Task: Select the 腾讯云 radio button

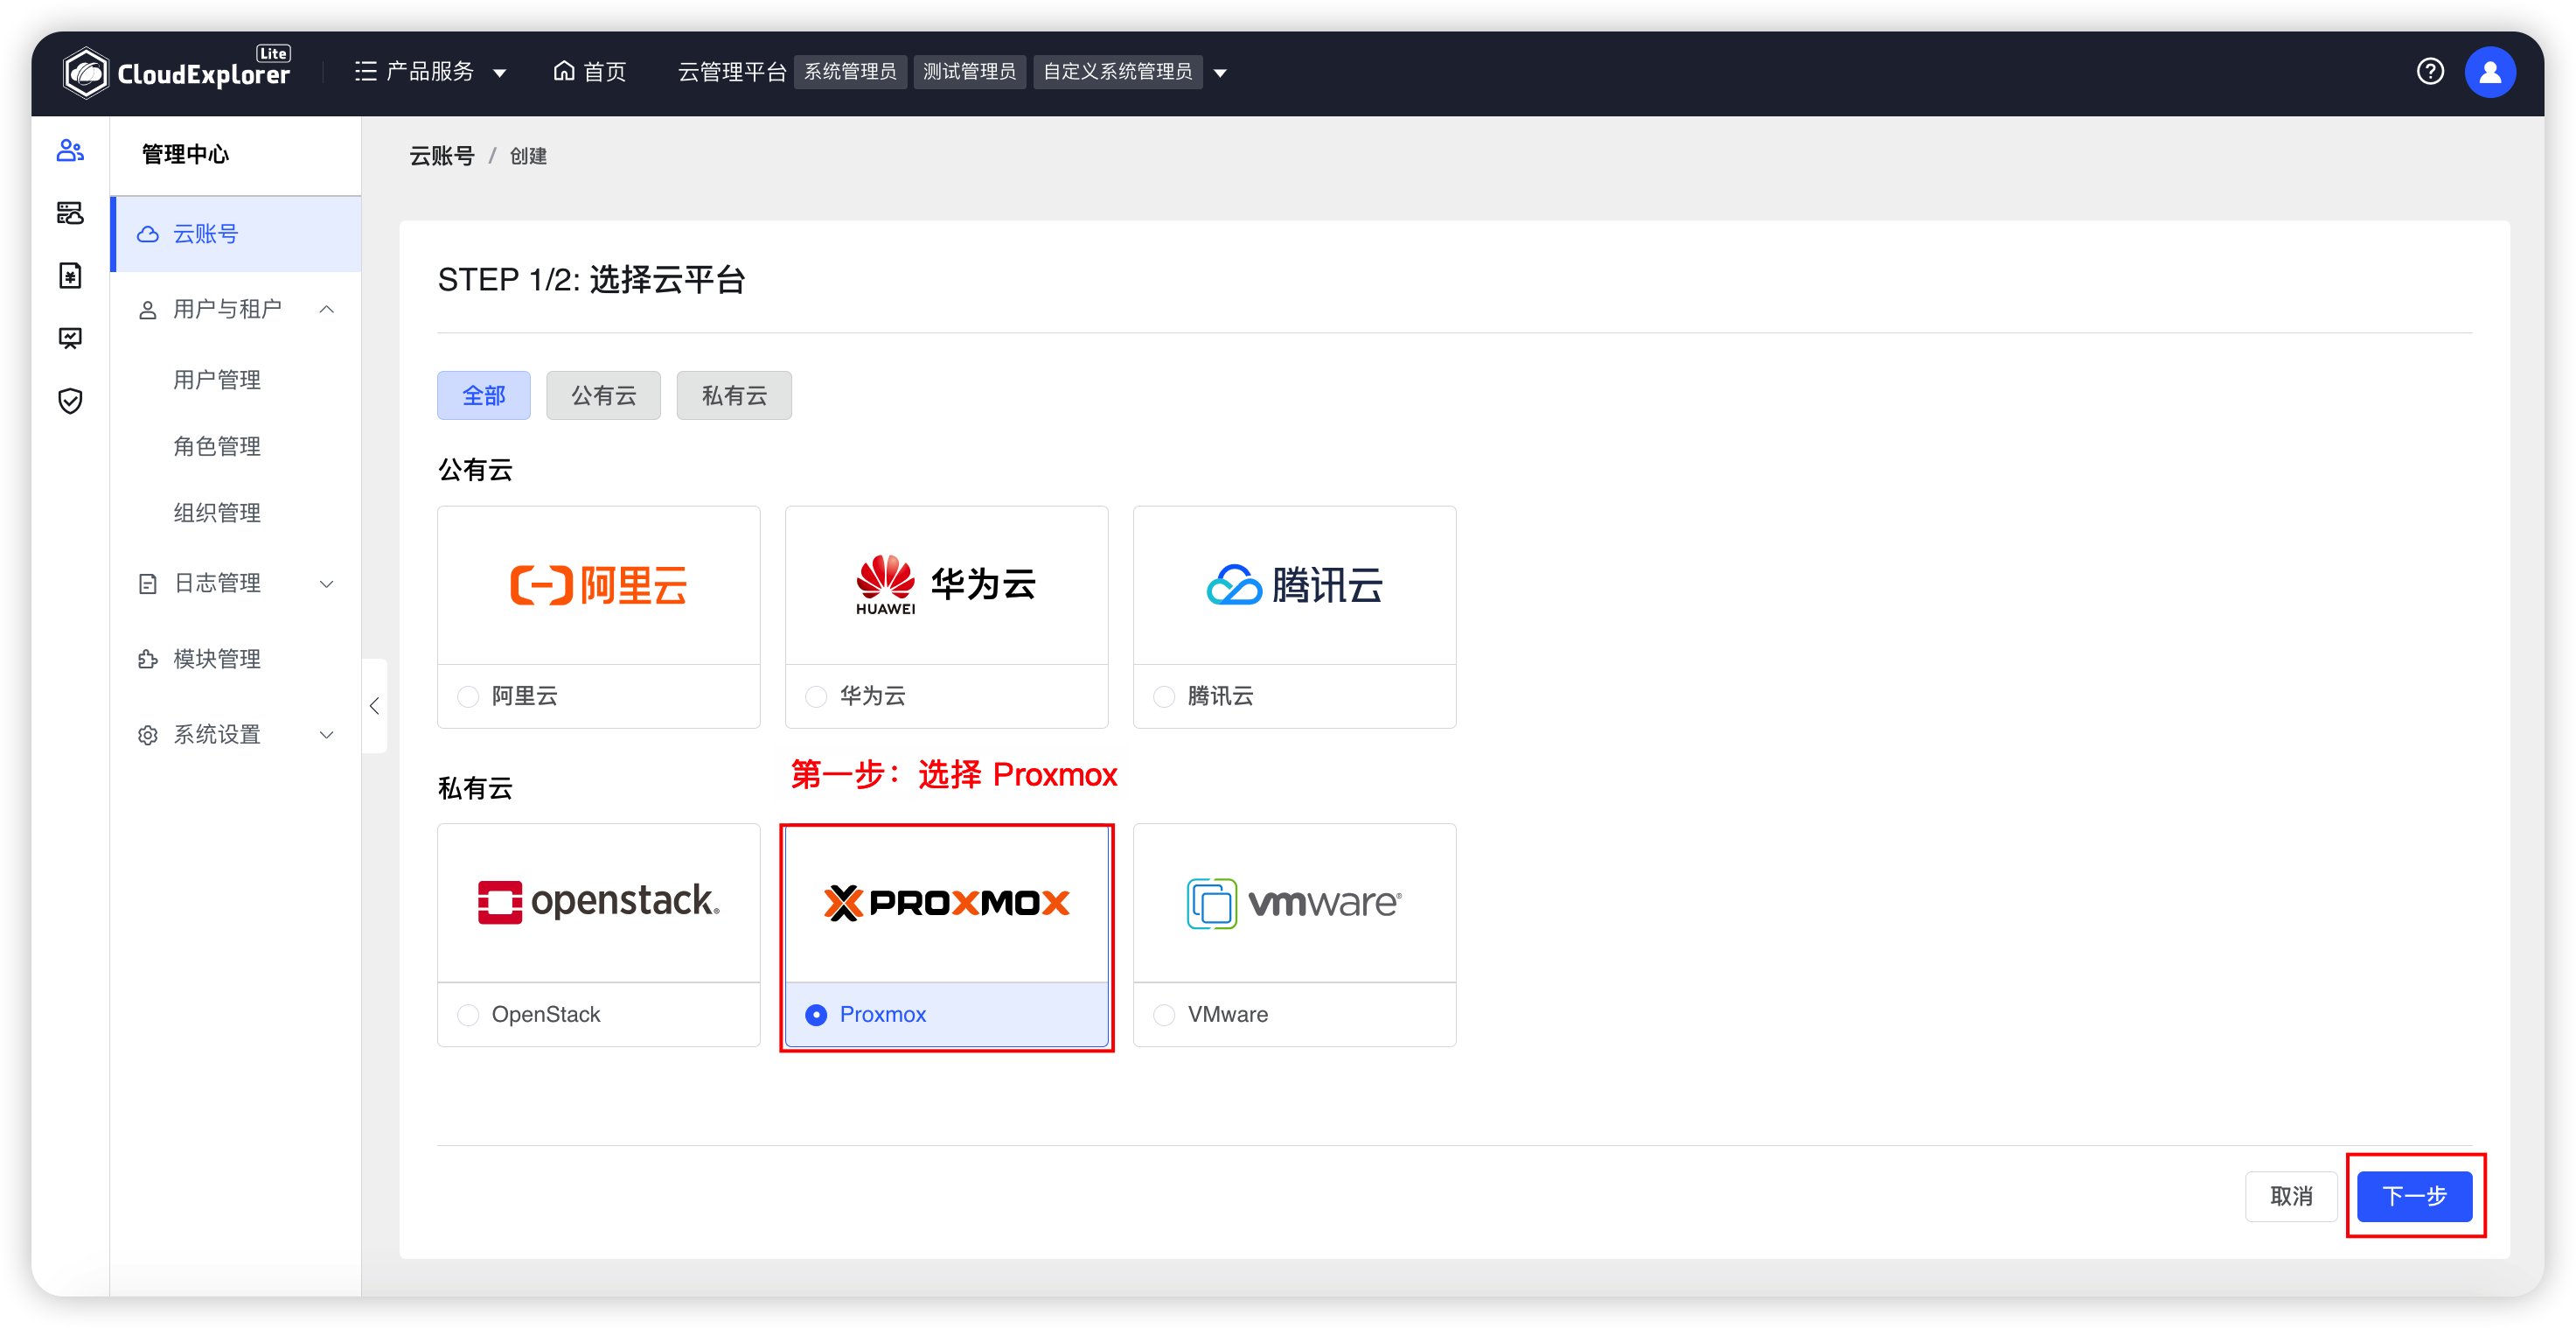Action: (1164, 696)
